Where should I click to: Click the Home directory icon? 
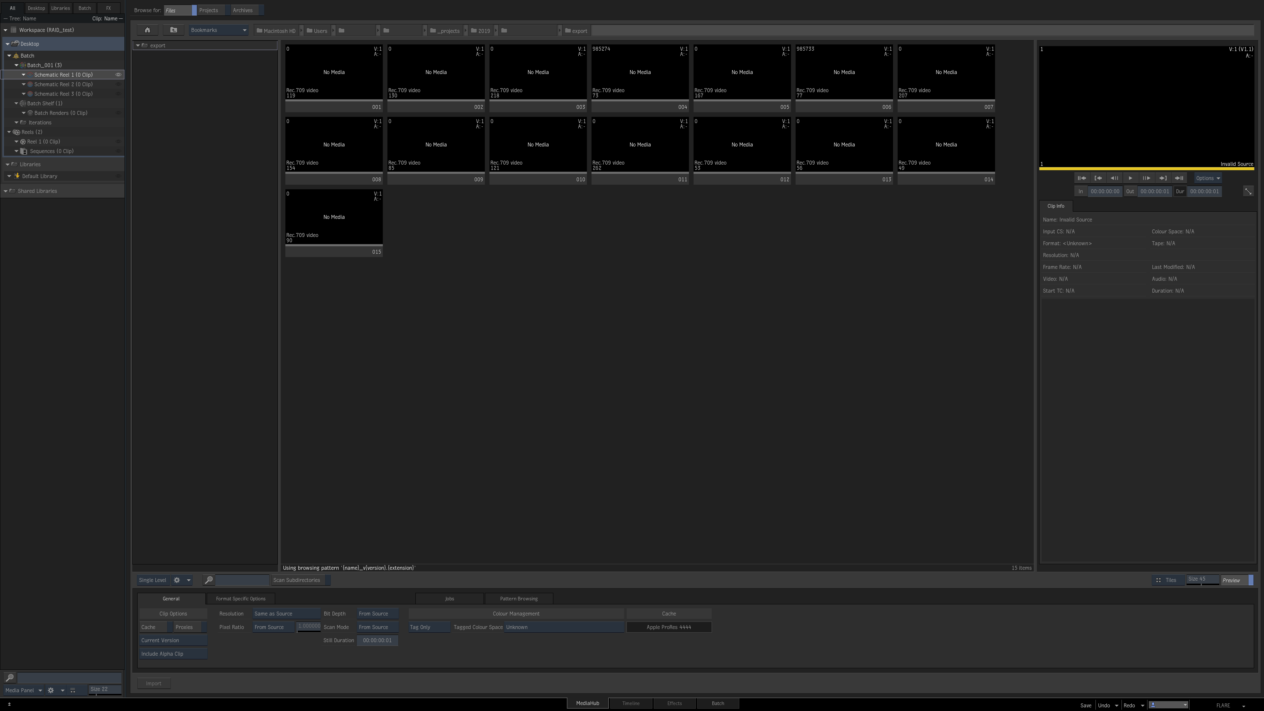point(147,30)
